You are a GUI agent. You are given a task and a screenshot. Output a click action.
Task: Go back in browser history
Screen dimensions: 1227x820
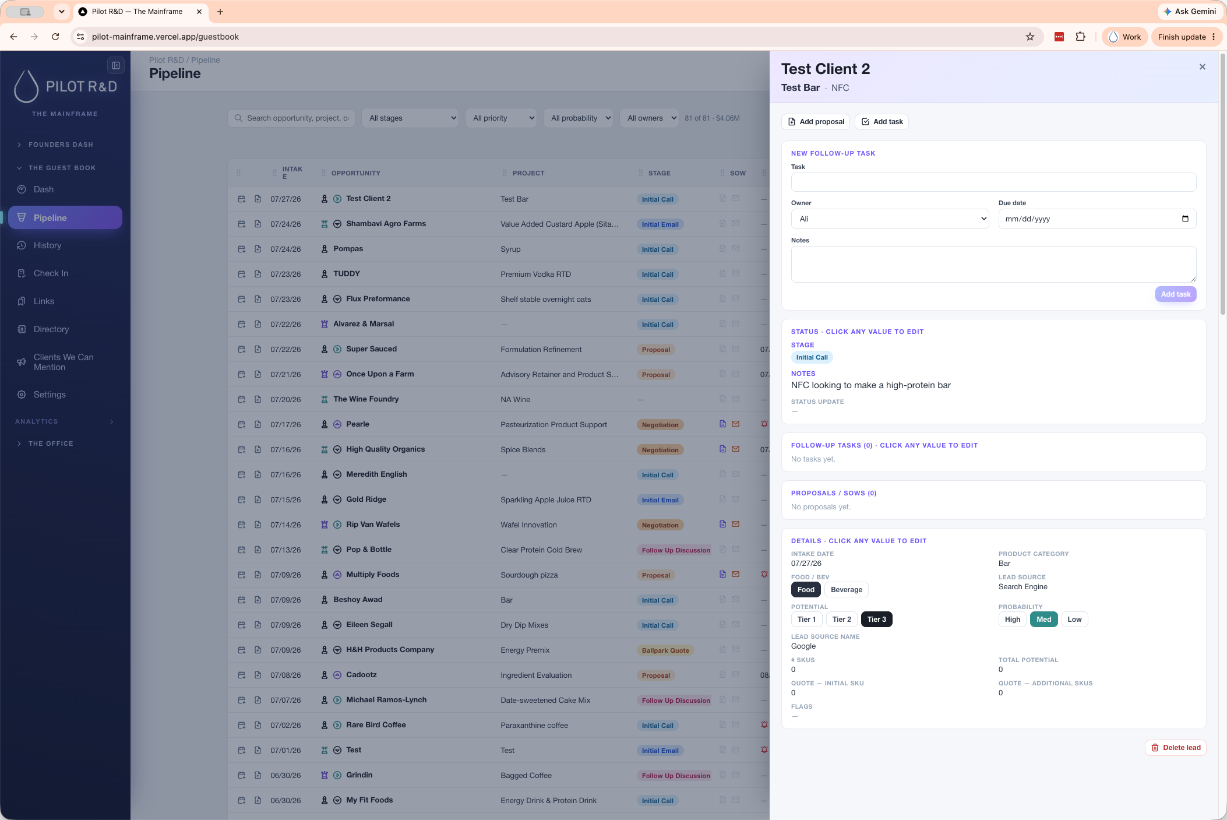pos(13,37)
